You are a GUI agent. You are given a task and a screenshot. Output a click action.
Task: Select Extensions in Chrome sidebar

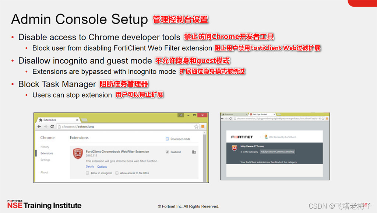(47, 153)
